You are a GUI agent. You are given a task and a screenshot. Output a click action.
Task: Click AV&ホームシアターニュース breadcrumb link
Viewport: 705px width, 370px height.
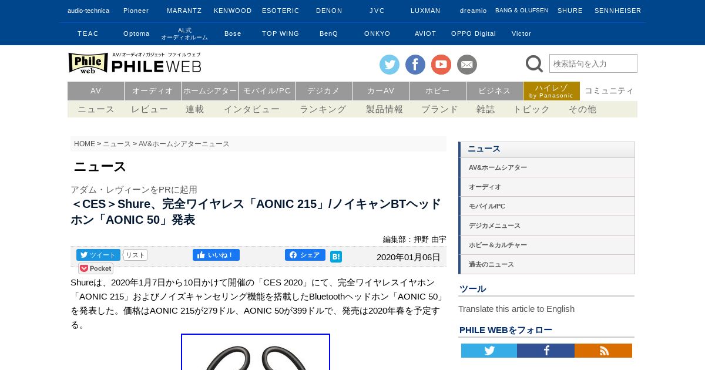click(x=184, y=144)
